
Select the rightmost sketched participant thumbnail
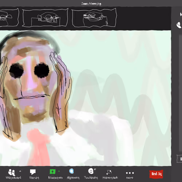click(94, 18)
